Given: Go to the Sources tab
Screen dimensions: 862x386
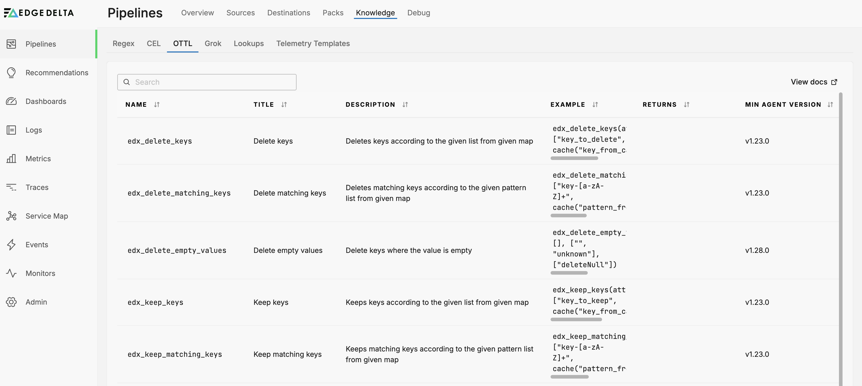Looking at the screenshot, I should [x=241, y=13].
